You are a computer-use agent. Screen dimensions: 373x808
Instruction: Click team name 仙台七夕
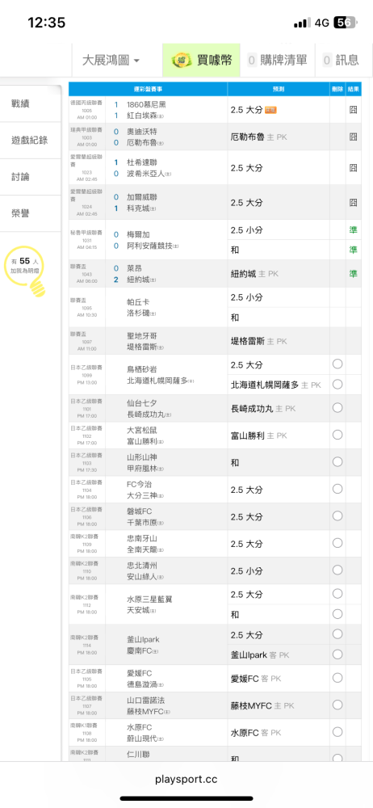click(x=142, y=404)
